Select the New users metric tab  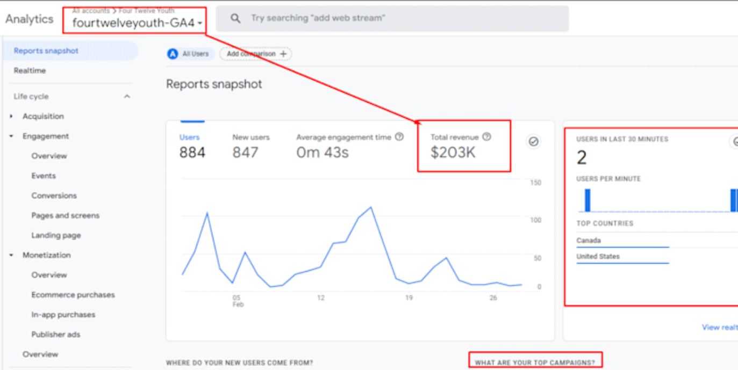tap(250, 146)
